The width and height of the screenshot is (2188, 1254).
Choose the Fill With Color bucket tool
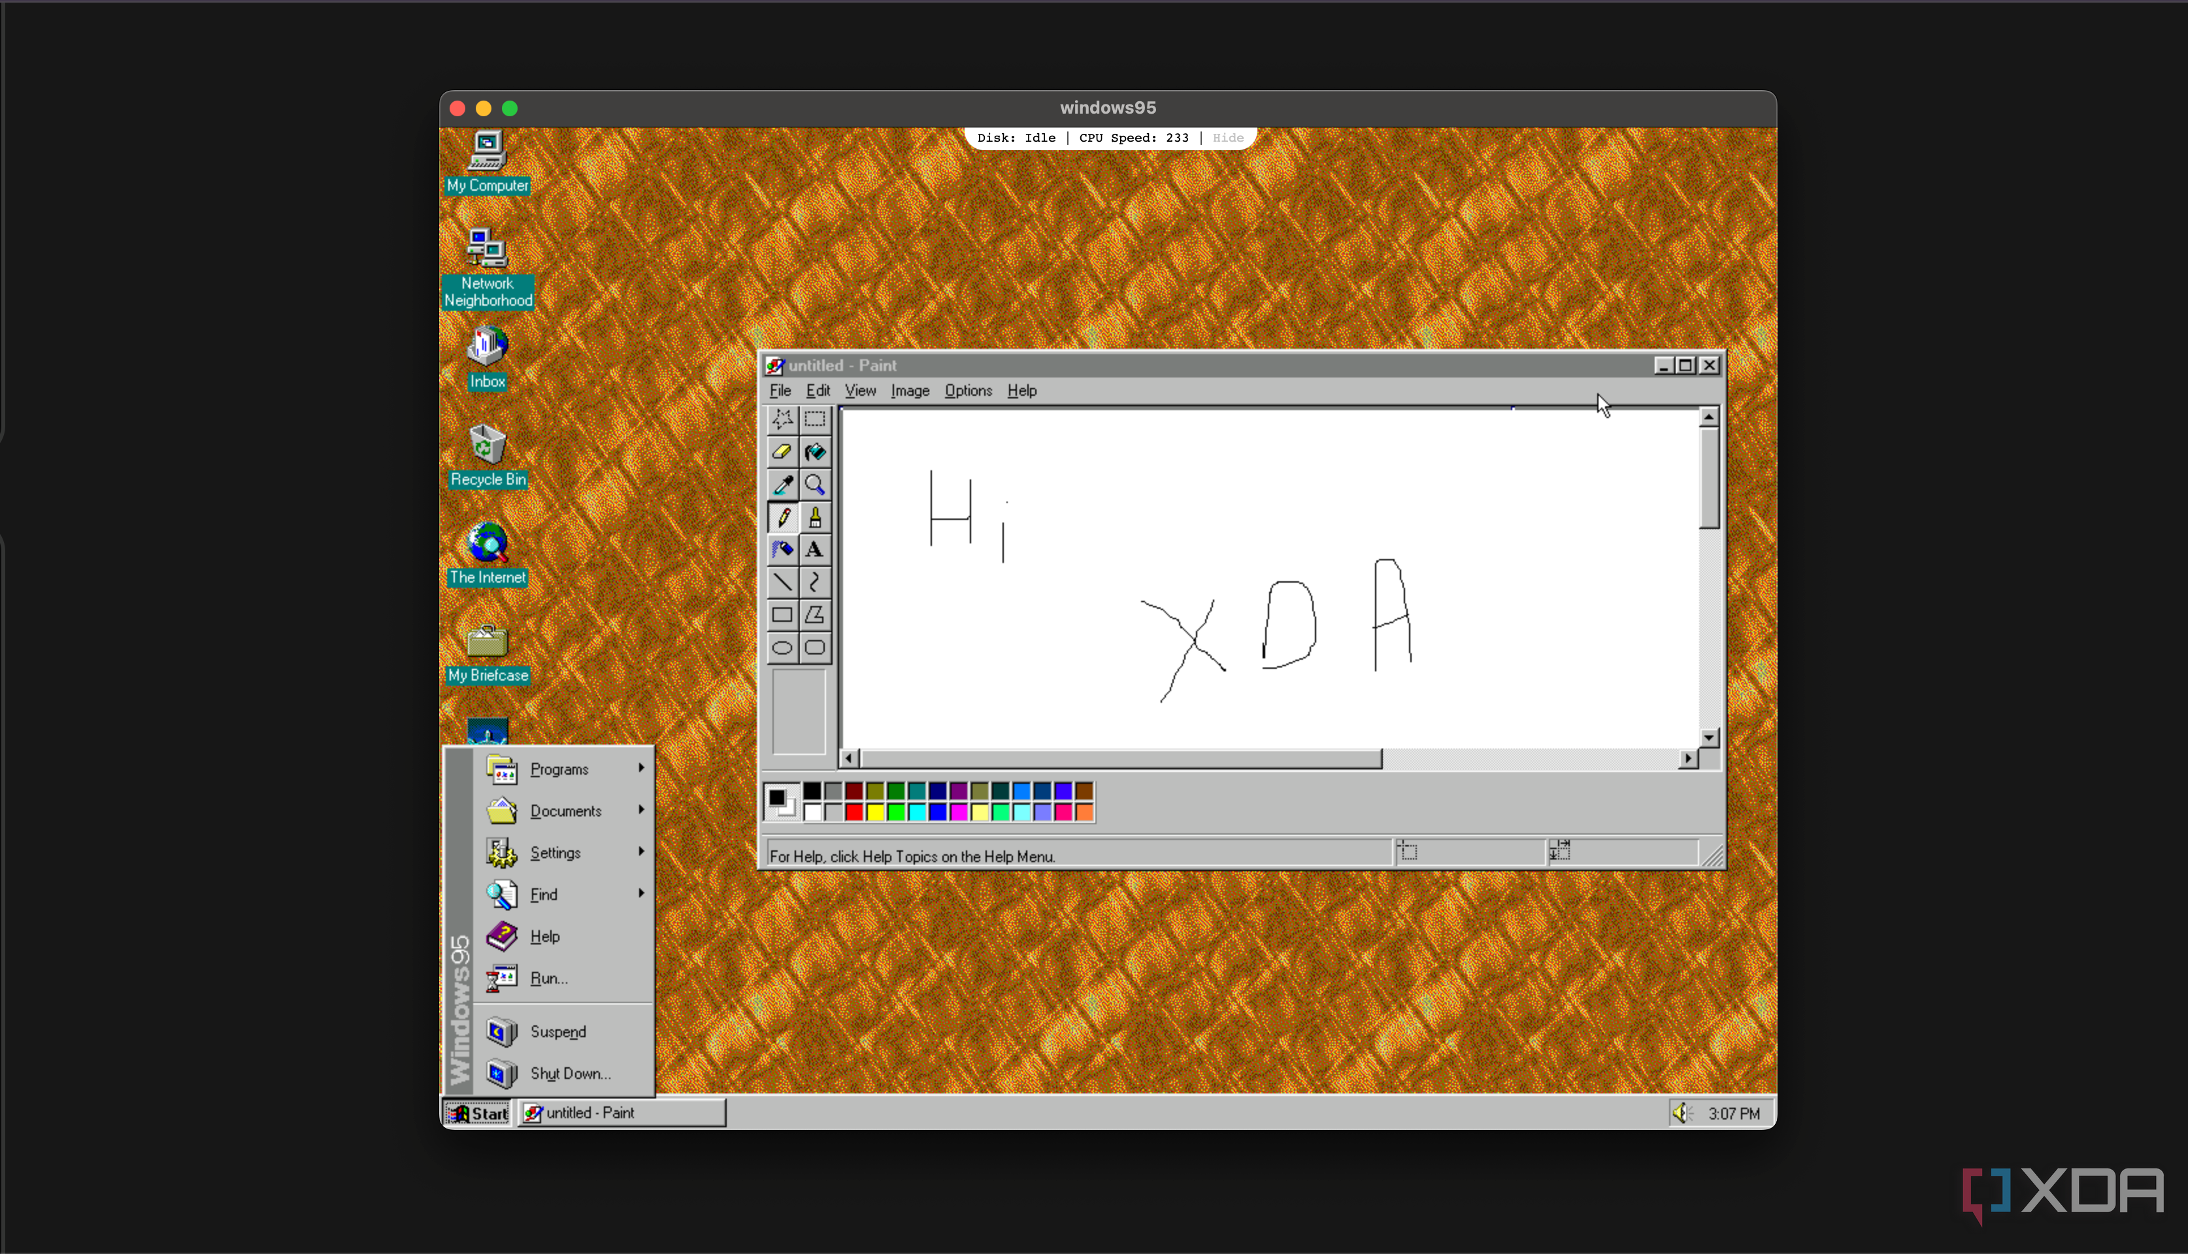click(814, 451)
